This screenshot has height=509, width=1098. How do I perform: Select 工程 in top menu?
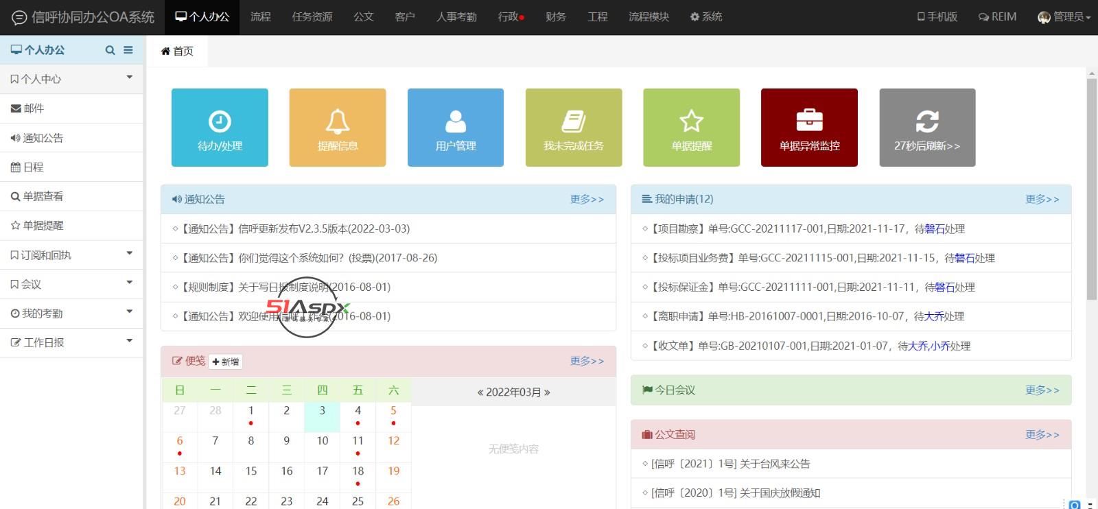pos(598,17)
